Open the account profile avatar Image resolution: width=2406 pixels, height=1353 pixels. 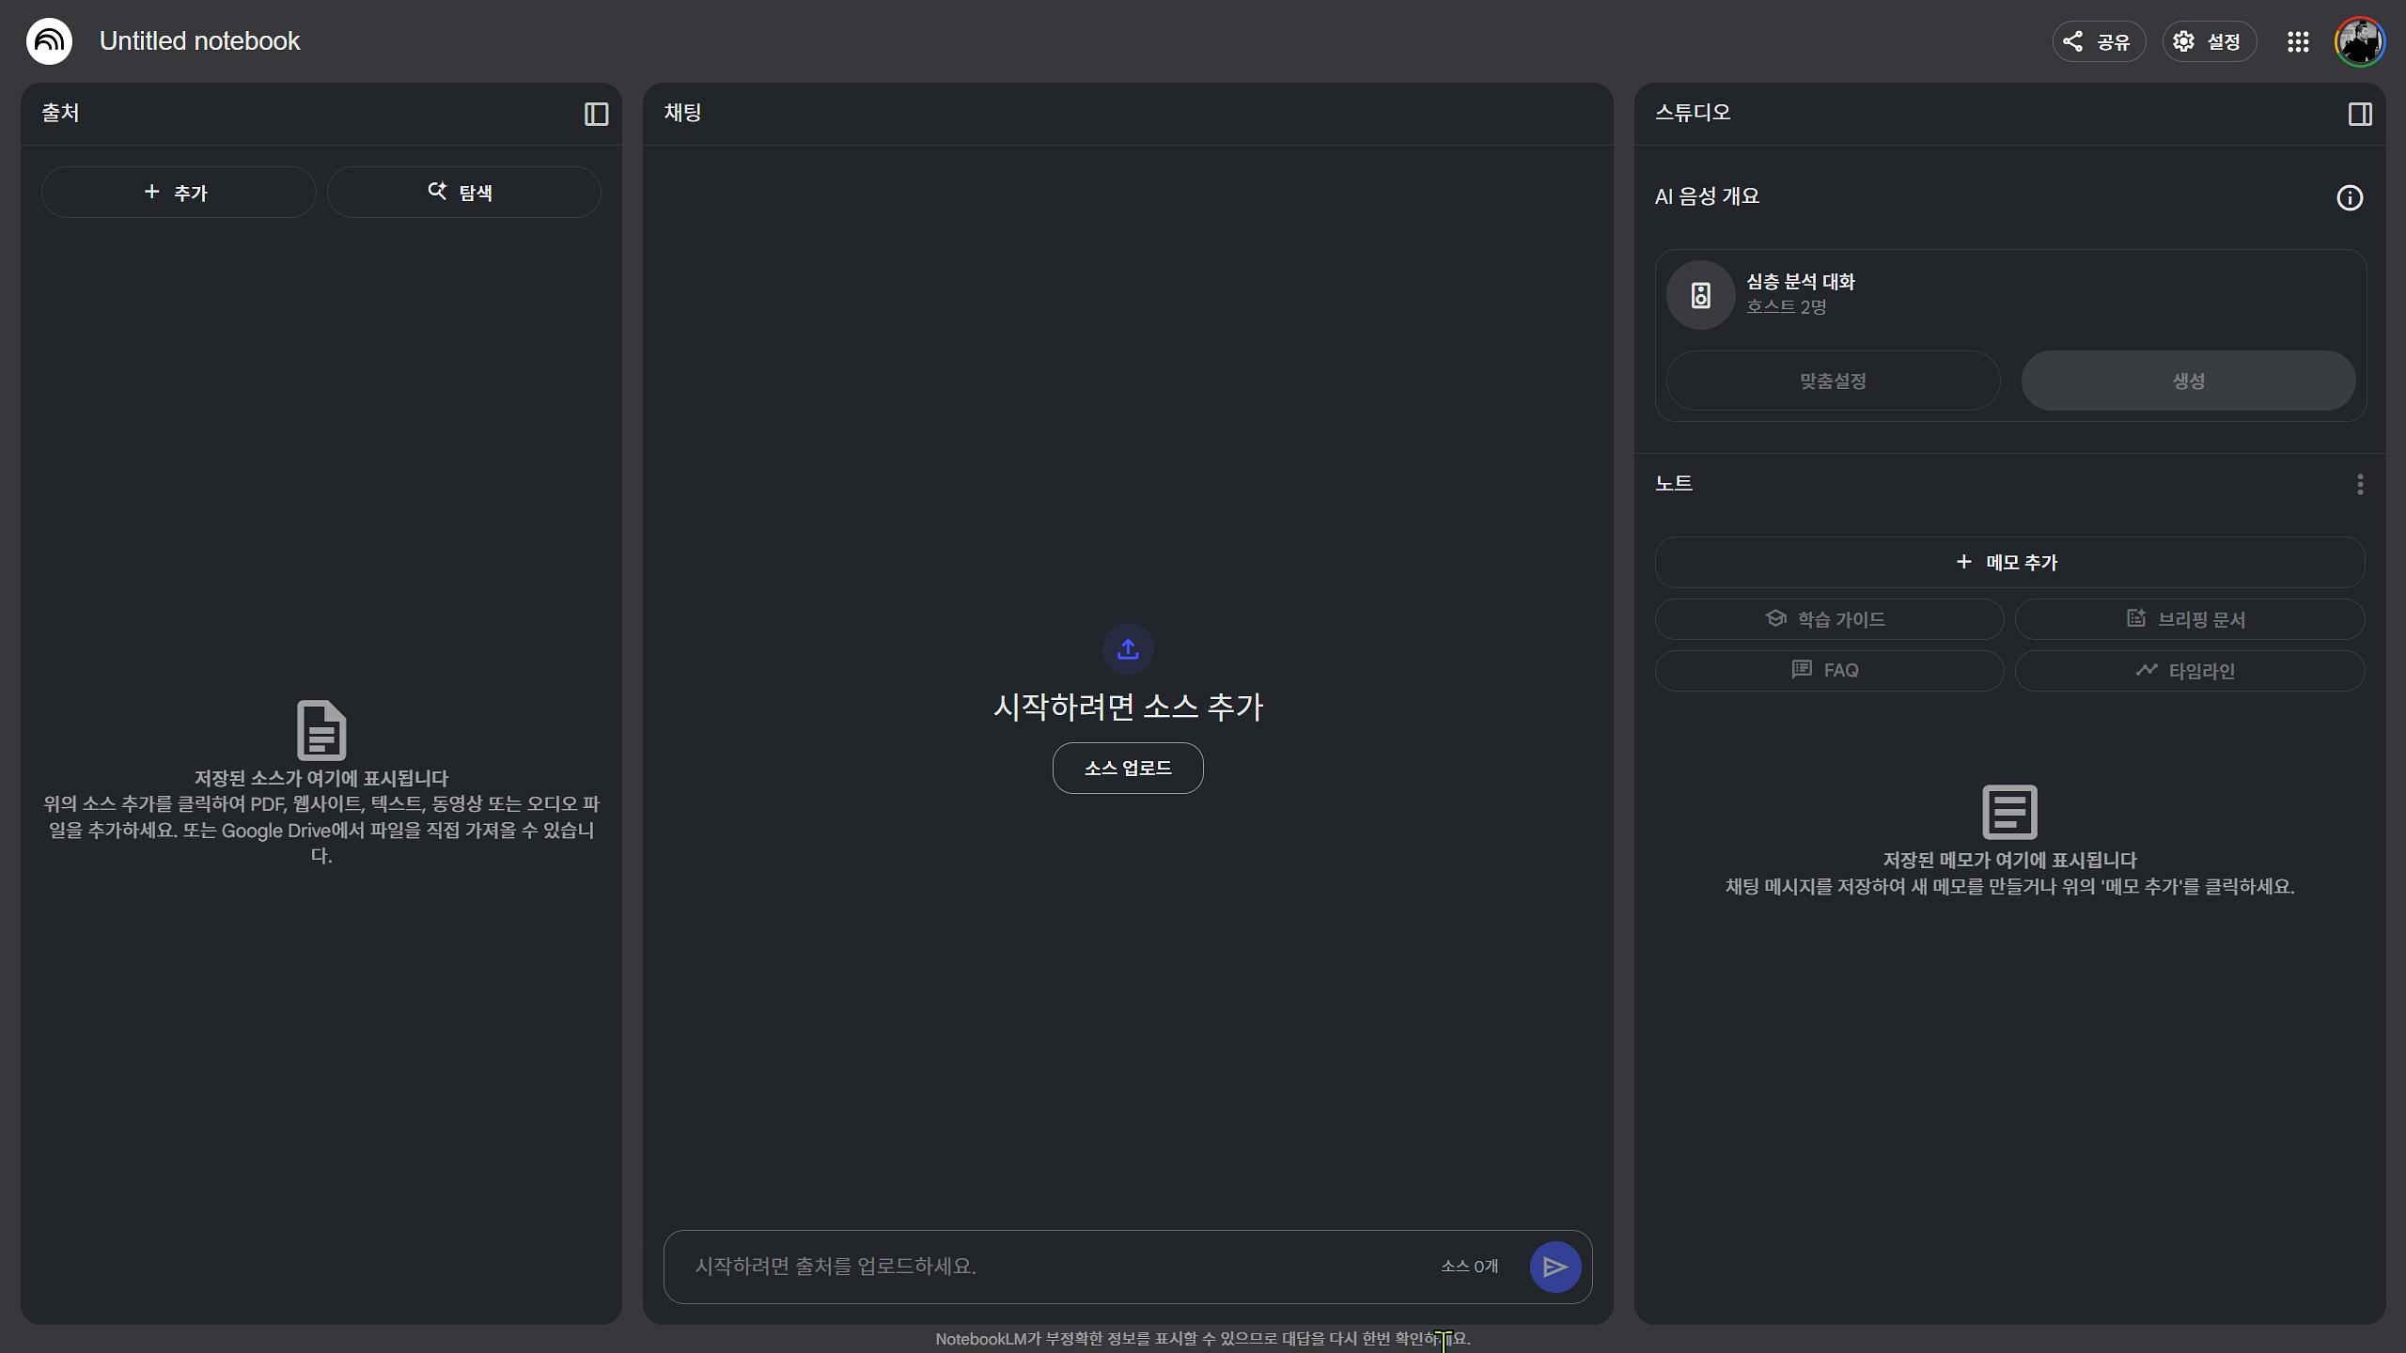pos(2359,41)
